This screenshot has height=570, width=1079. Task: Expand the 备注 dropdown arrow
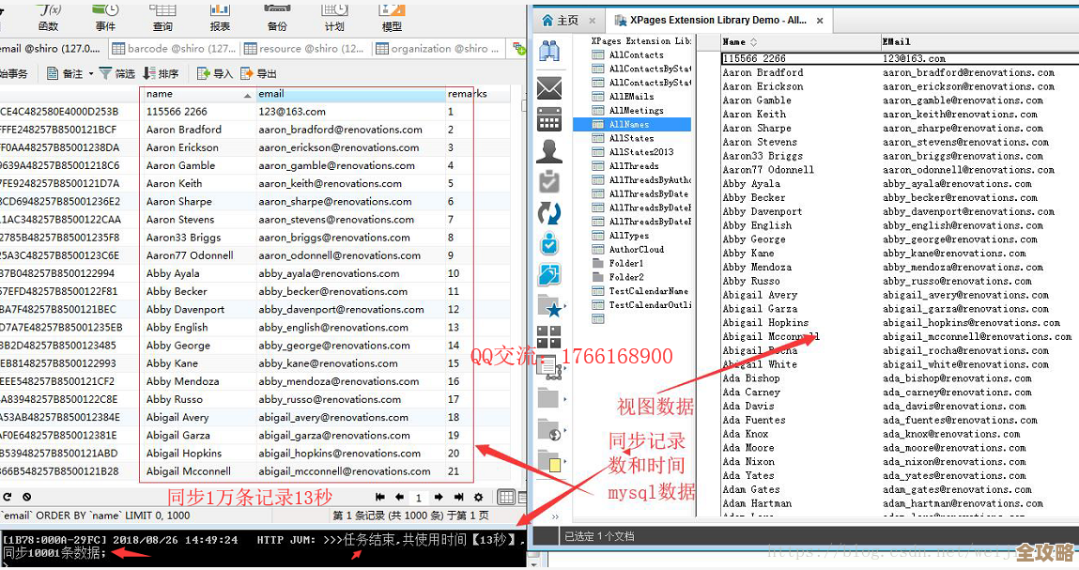pos(91,73)
